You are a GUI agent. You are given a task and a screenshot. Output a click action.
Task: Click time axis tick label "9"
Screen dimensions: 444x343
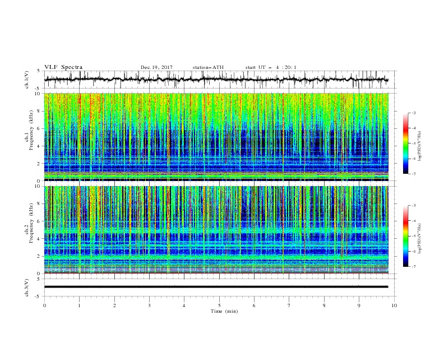click(x=359, y=305)
